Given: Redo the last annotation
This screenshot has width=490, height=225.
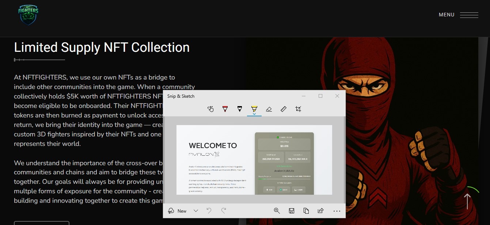Looking at the screenshot, I should 224,211.
